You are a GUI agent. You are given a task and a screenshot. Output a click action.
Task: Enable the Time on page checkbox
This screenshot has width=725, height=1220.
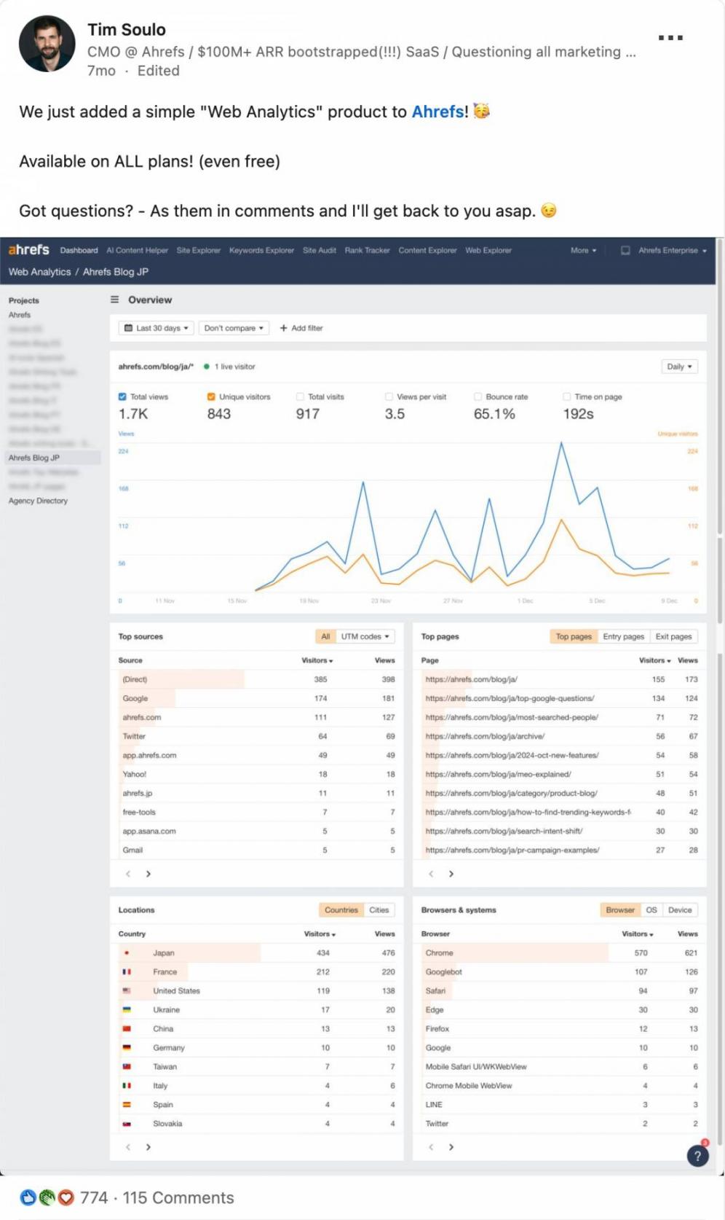click(x=566, y=397)
